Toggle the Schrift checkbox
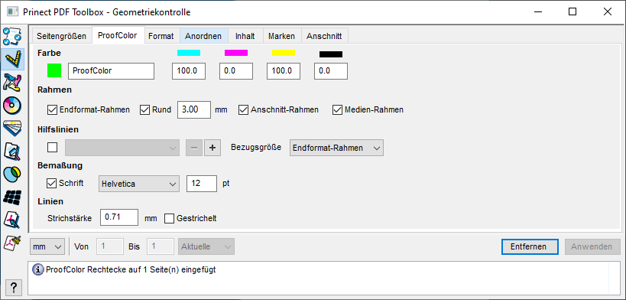The image size is (626, 300). (52, 184)
